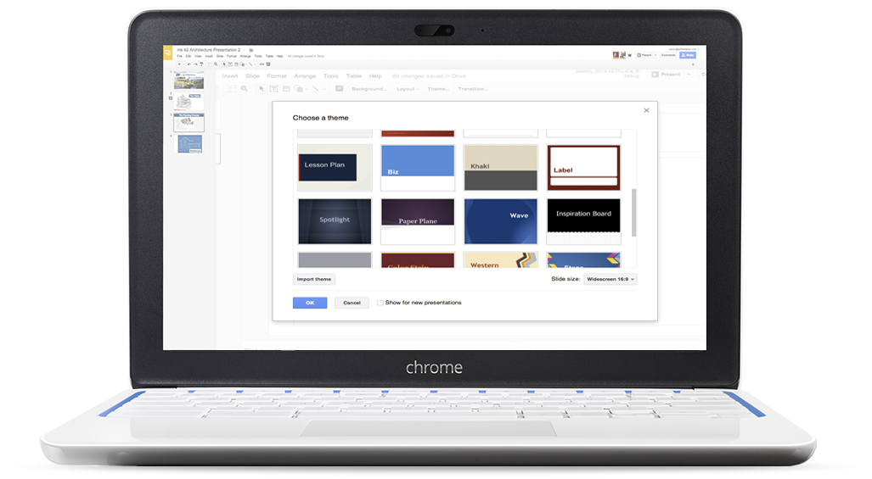Click the first collaborator avatar
Screen dimensions: 872x479
616,55
